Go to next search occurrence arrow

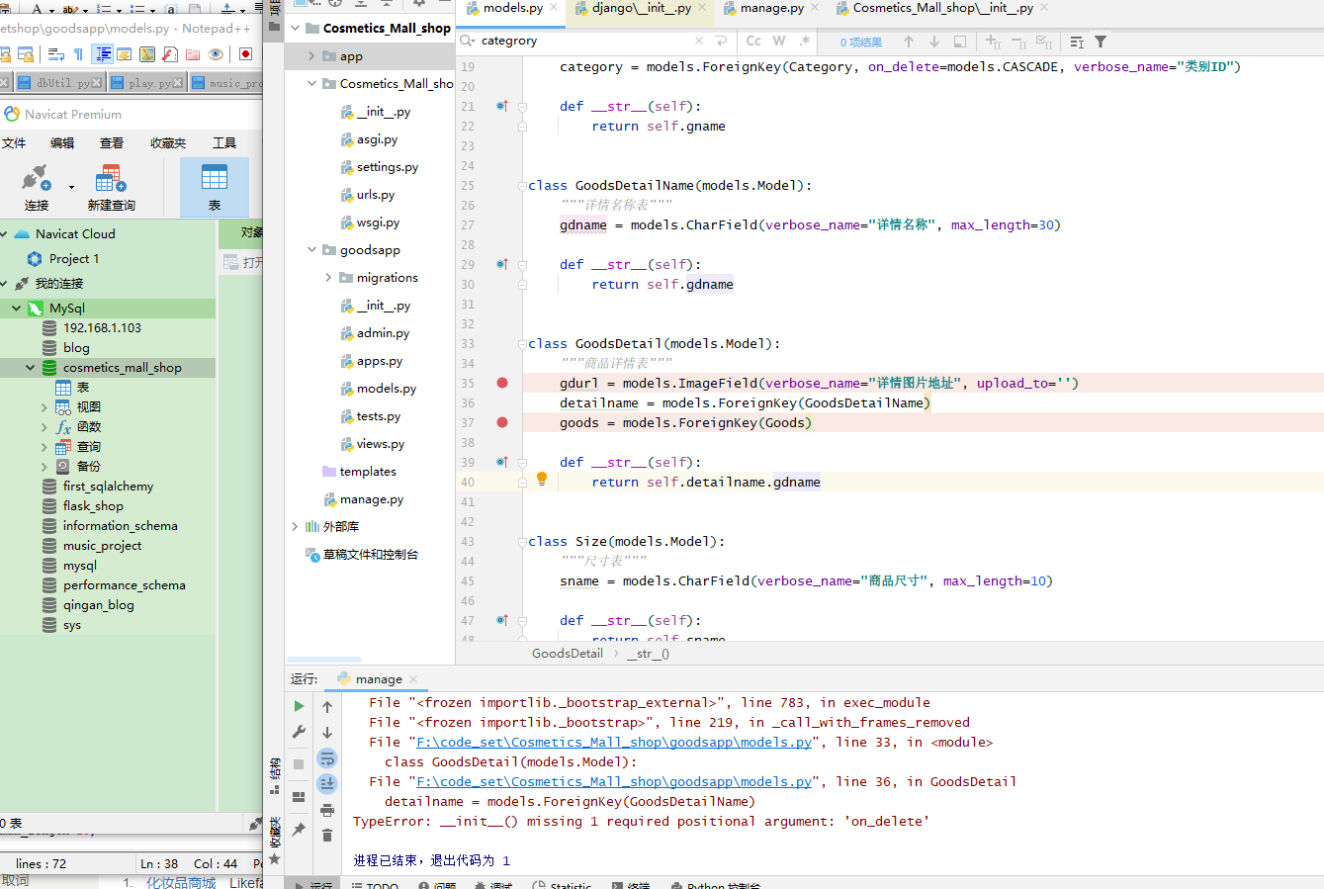(934, 42)
